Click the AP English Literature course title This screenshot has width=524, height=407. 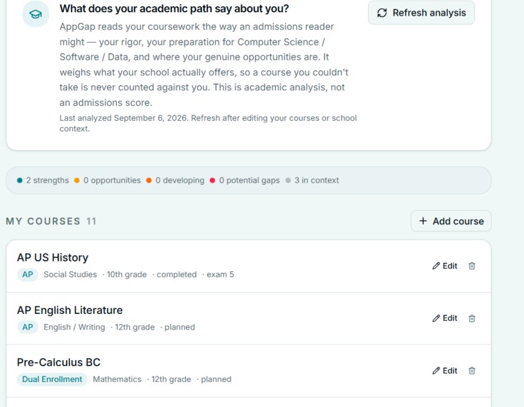(x=70, y=310)
